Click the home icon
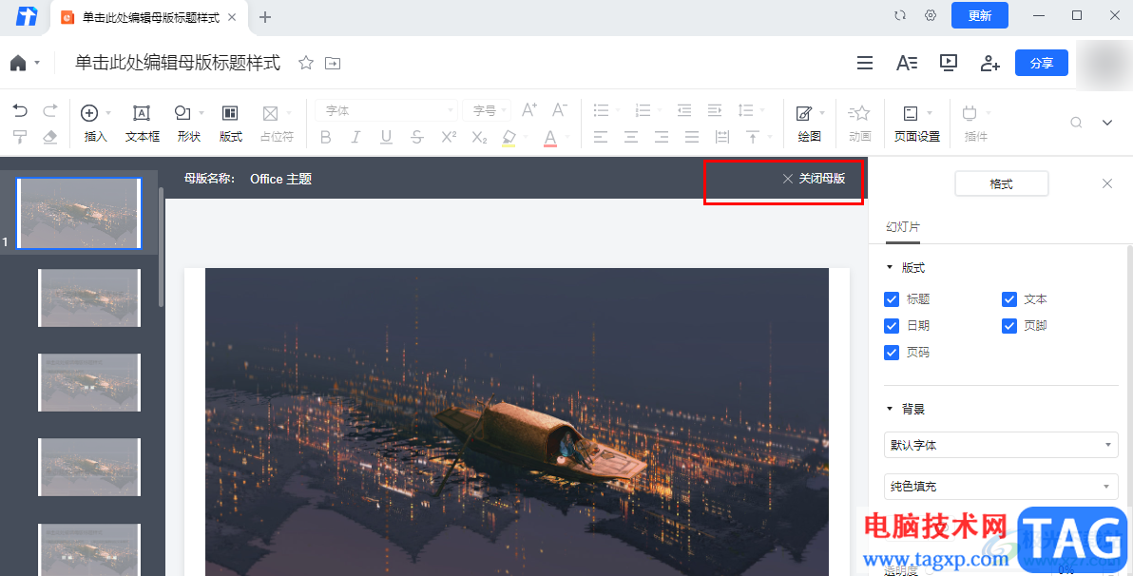Viewport: 1133px width, 576px height. click(x=18, y=63)
